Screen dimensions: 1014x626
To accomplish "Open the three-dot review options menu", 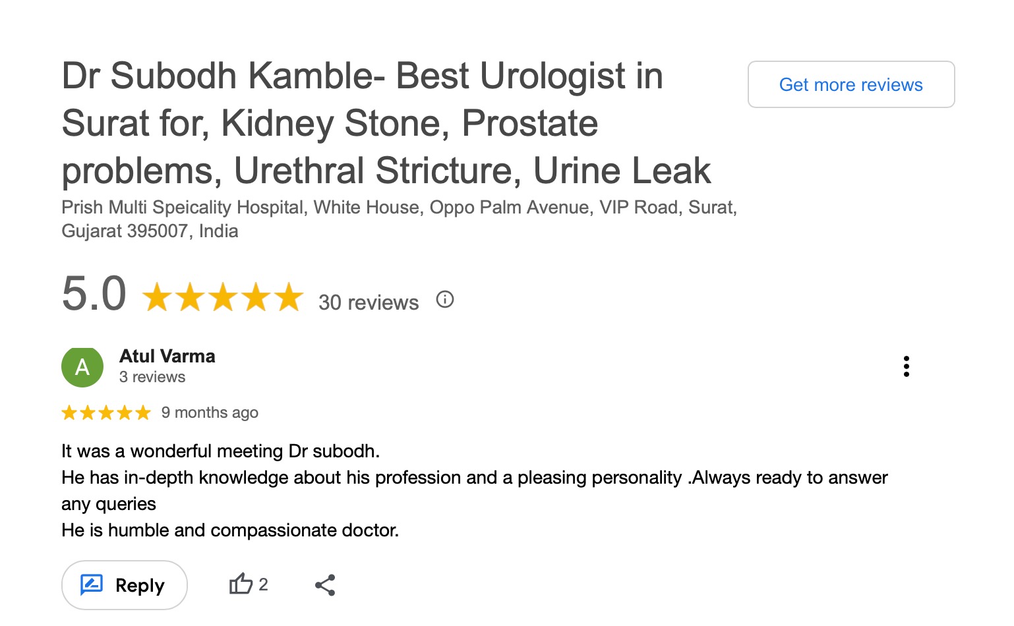I will tap(907, 366).
